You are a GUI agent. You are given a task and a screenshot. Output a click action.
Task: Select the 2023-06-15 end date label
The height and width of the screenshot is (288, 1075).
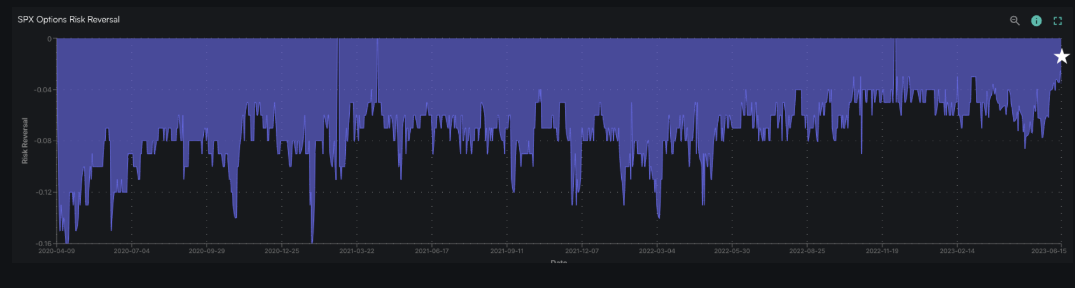[1049, 251]
